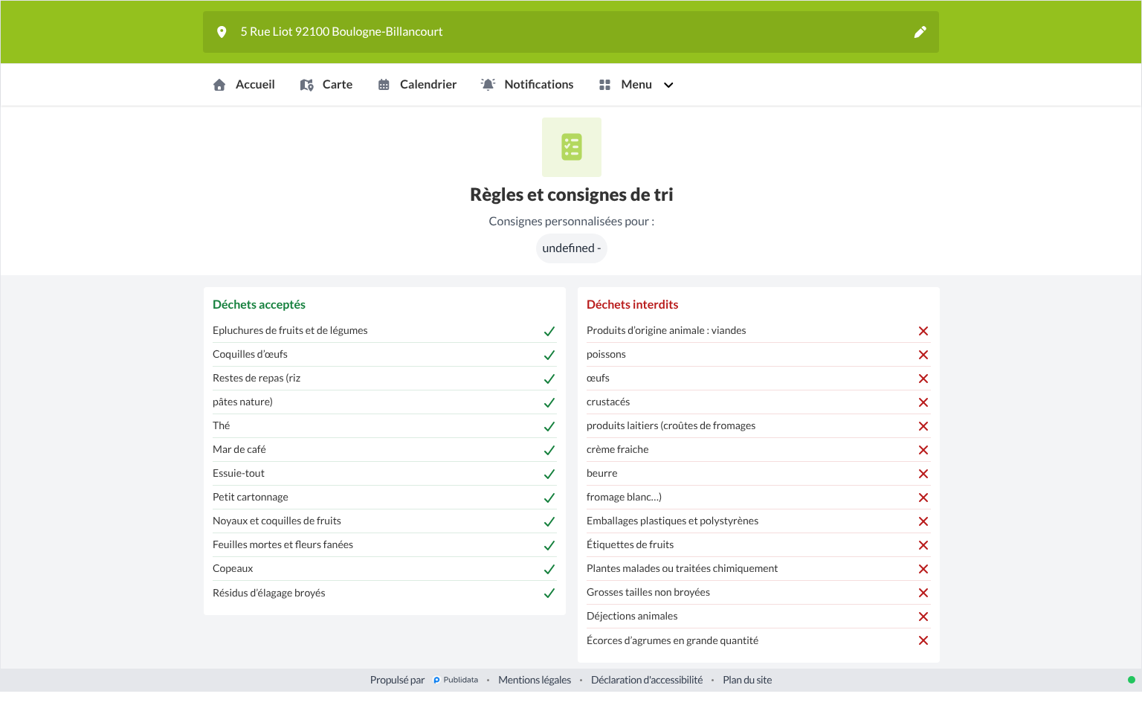Screen dimensions: 1142x714
Task: Select 'Feuilles mortes et fleurs fanées' row
Action: (384, 544)
